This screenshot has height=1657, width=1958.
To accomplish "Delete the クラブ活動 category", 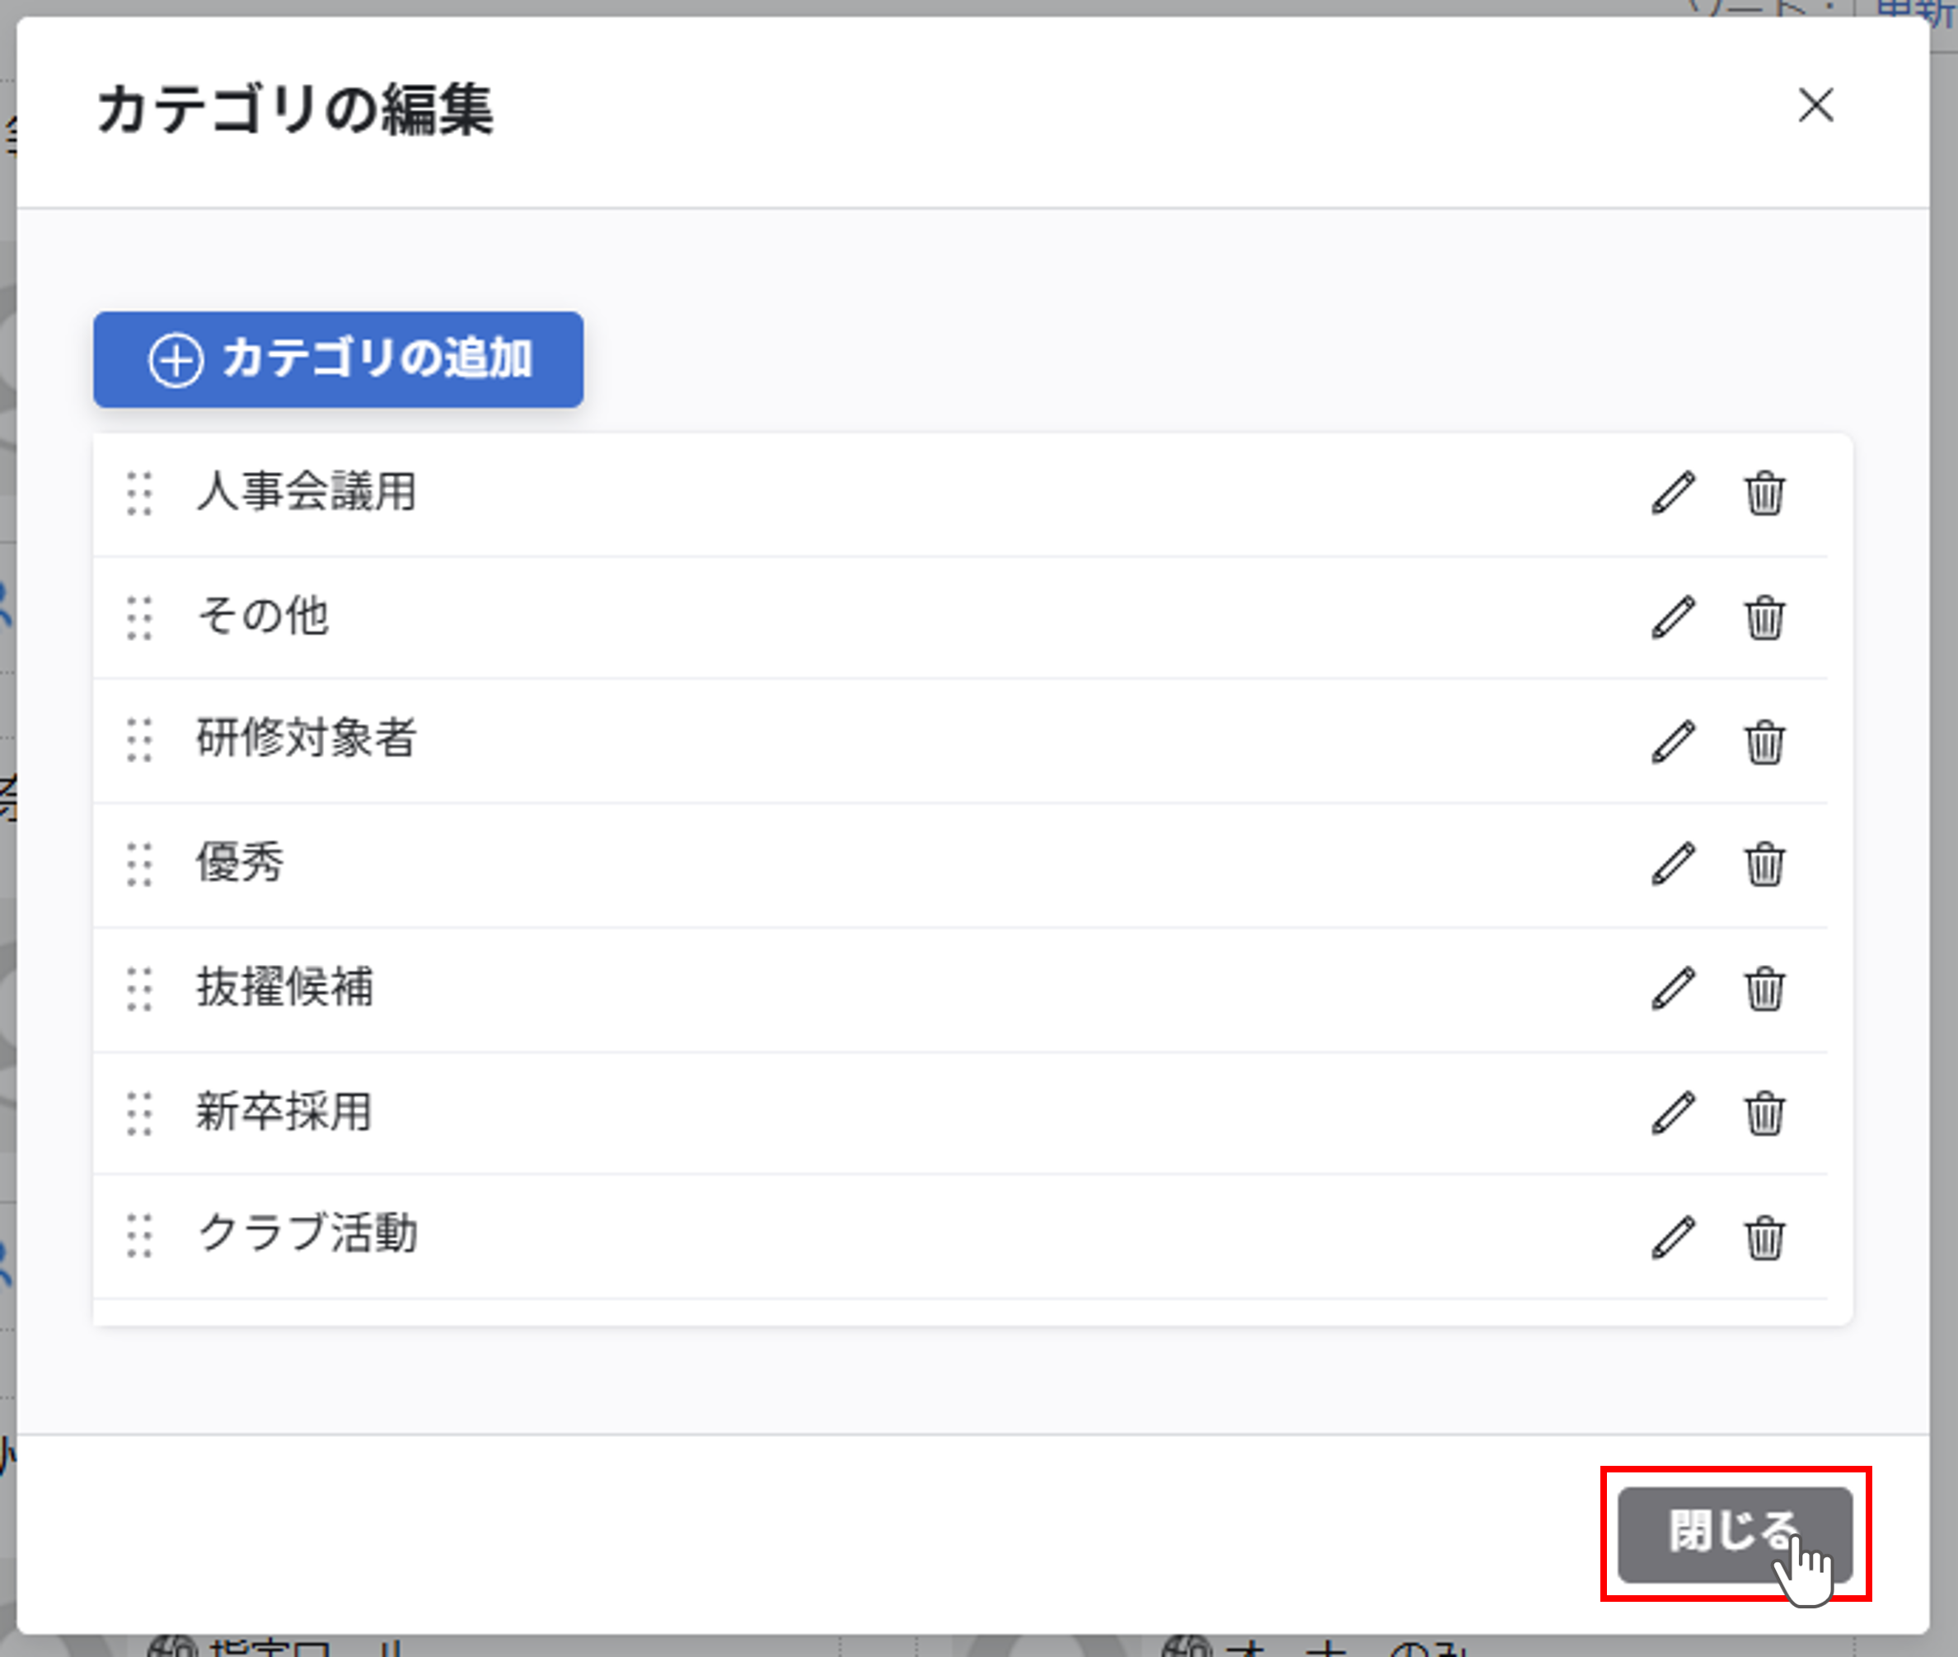I will point(1764,1237).
